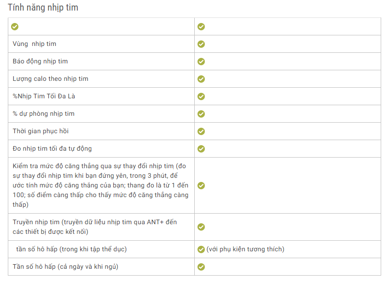Click the checkmark icon in the Truyền nhịp tim row
This screenshot has height=283, width=389.
coord(201,227)
